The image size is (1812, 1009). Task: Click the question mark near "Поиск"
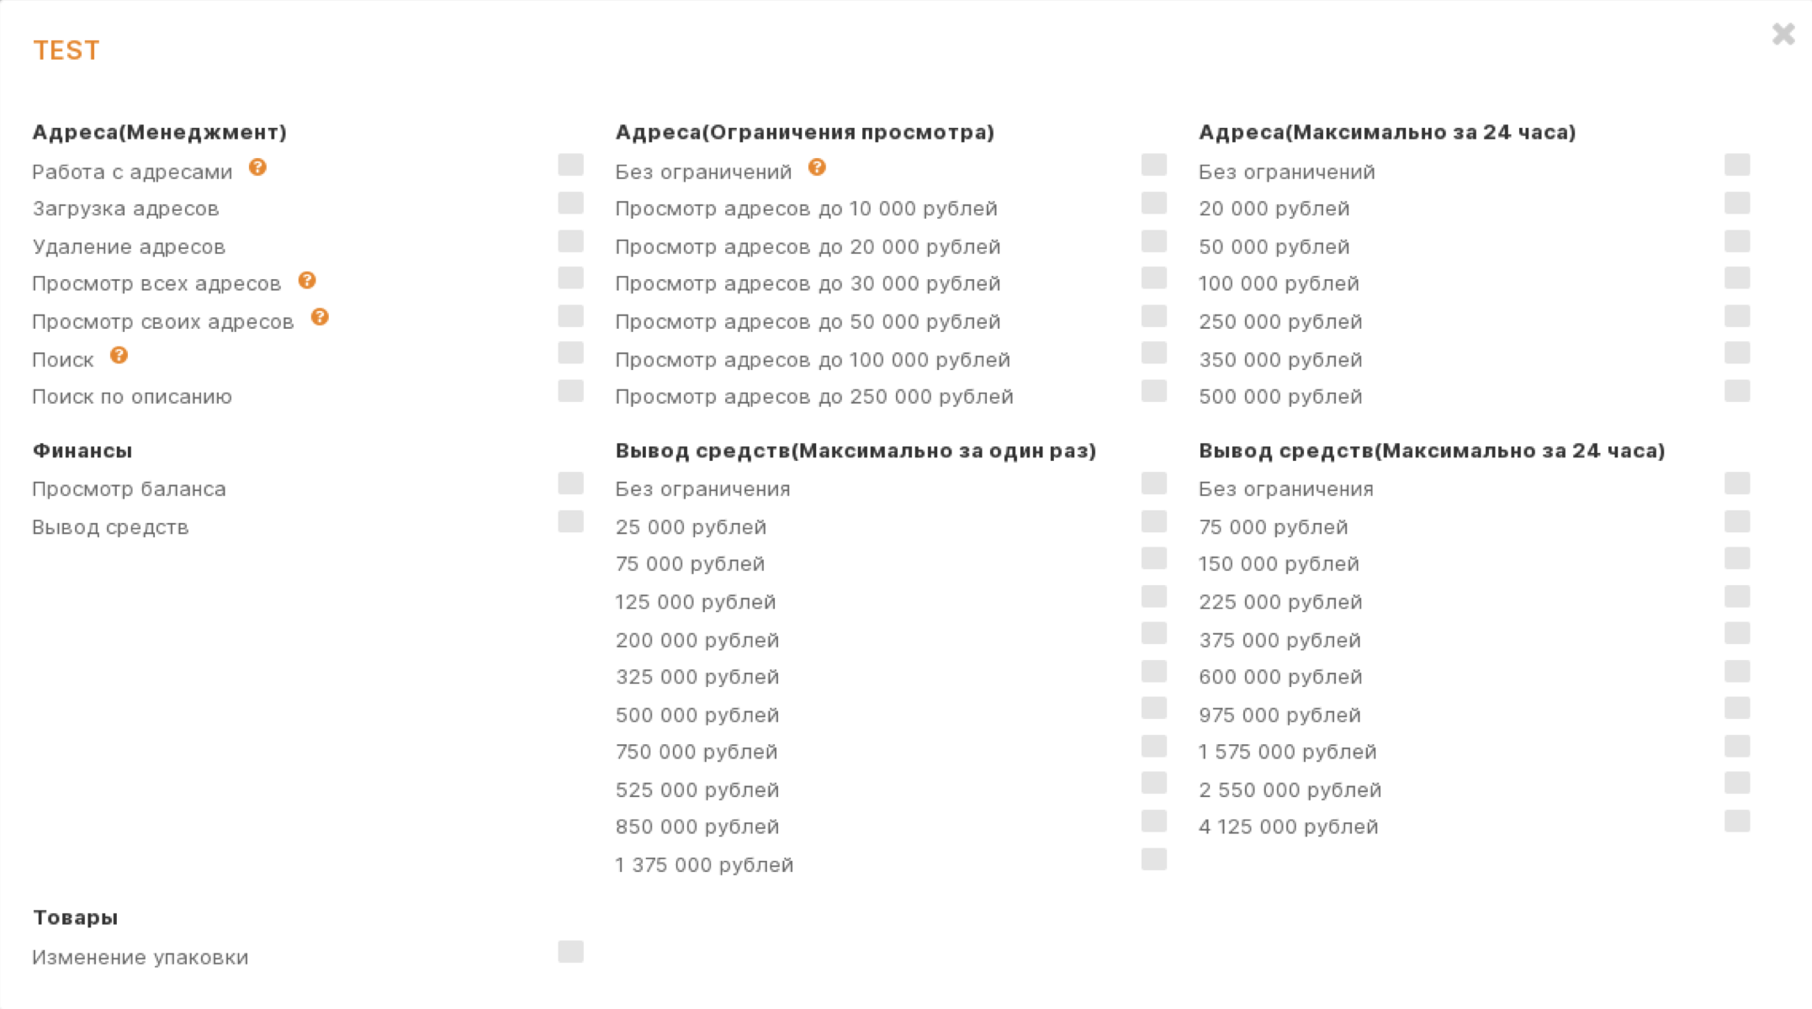click(119, 355)
